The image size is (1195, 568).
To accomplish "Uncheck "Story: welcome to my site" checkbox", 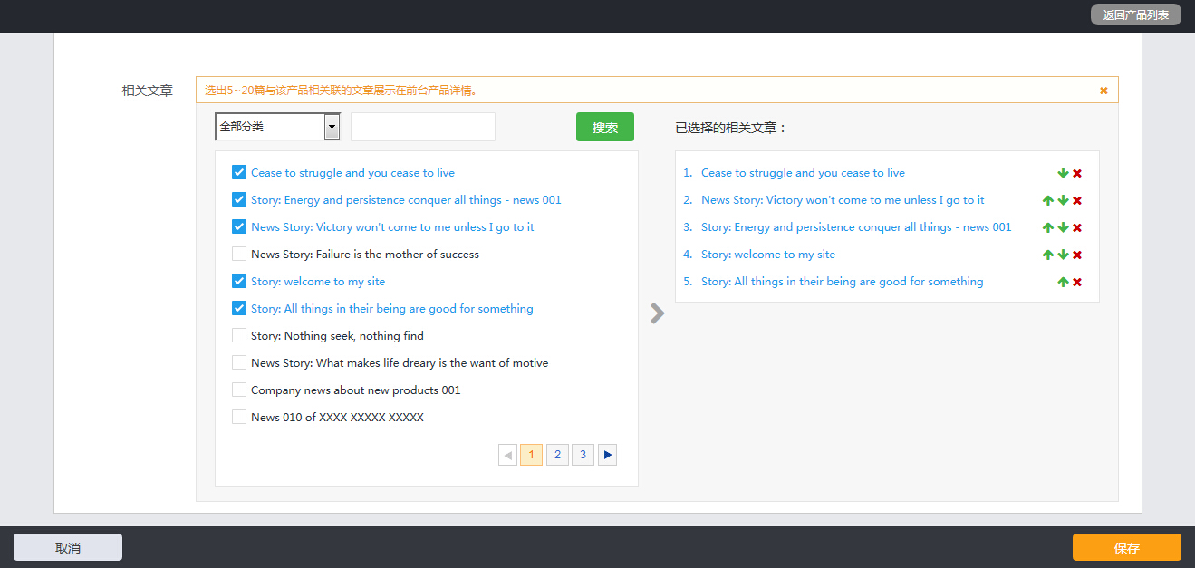I will pos(239,281).
